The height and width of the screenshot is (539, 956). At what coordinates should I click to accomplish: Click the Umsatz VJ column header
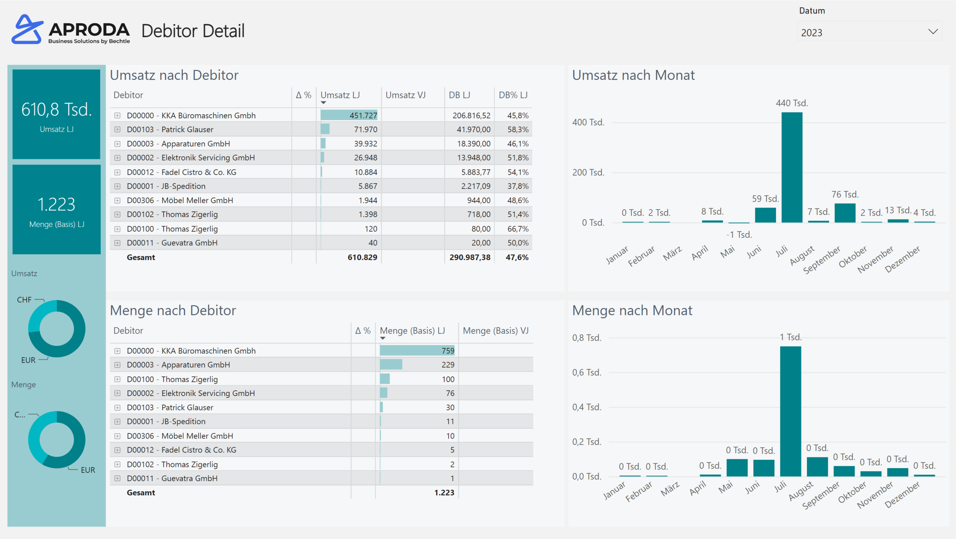405,95
